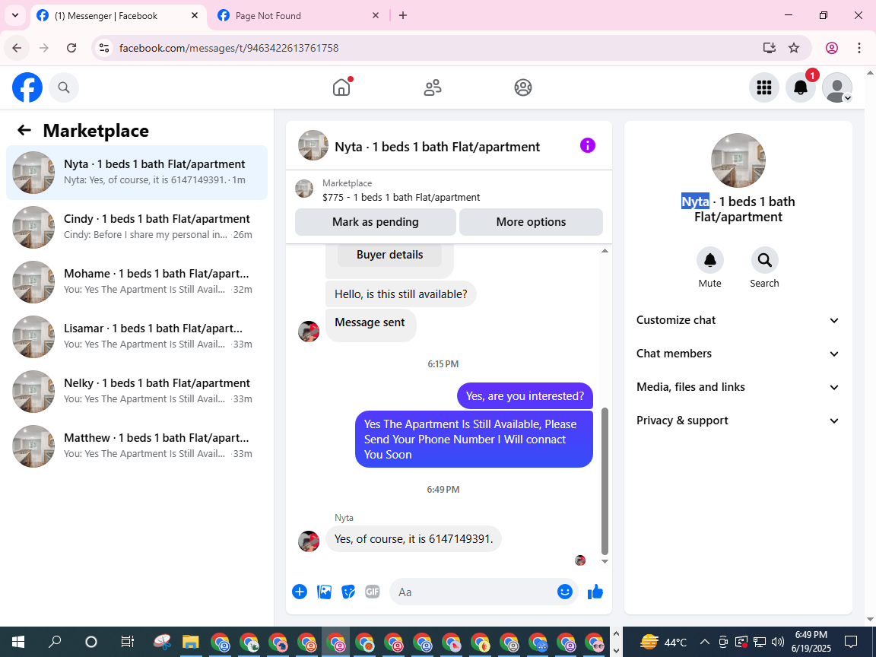Image resolution: width=876 pixels, height=657 pixels.
Task: Open the Windows Start menu
Action: pyautogui.click(x=18, y=642)
